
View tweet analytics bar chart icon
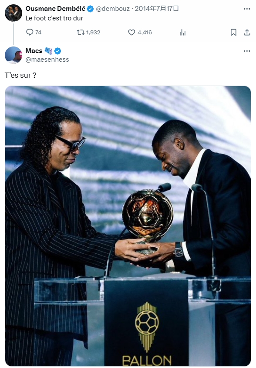pos(183,33)
